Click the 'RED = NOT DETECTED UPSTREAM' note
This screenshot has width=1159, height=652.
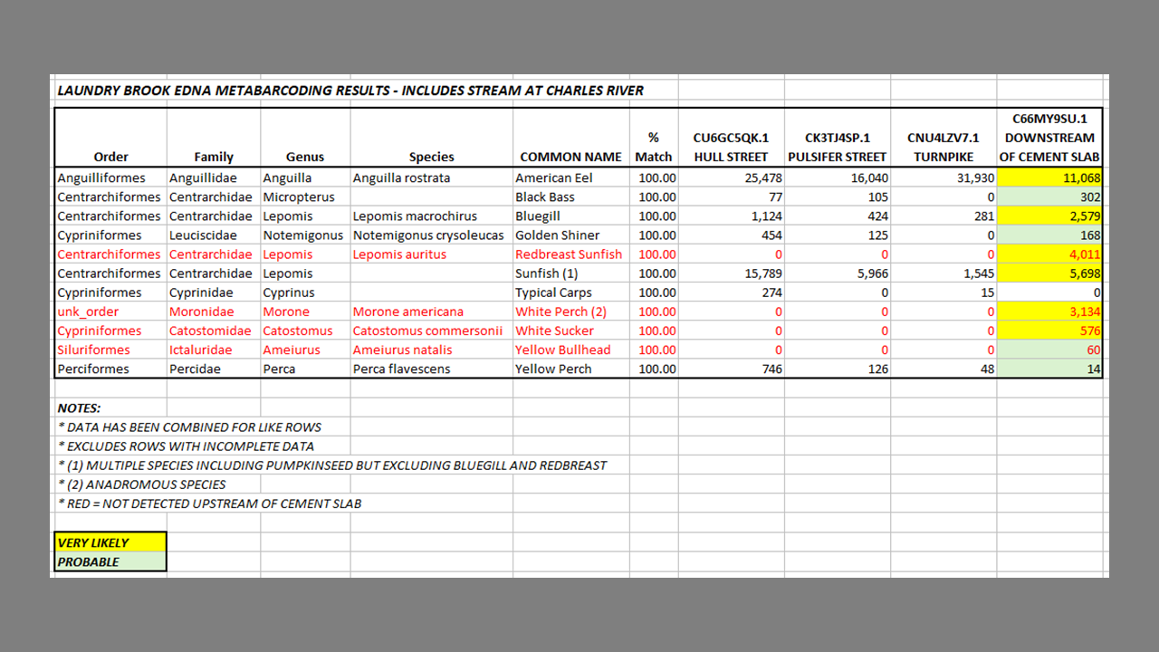pyautogui.click(x=209, y=503)
